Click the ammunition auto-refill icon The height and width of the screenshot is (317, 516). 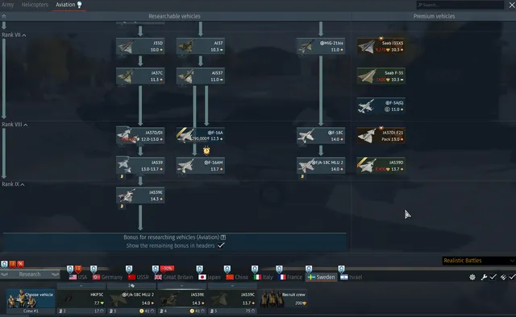tap(503, 278)
